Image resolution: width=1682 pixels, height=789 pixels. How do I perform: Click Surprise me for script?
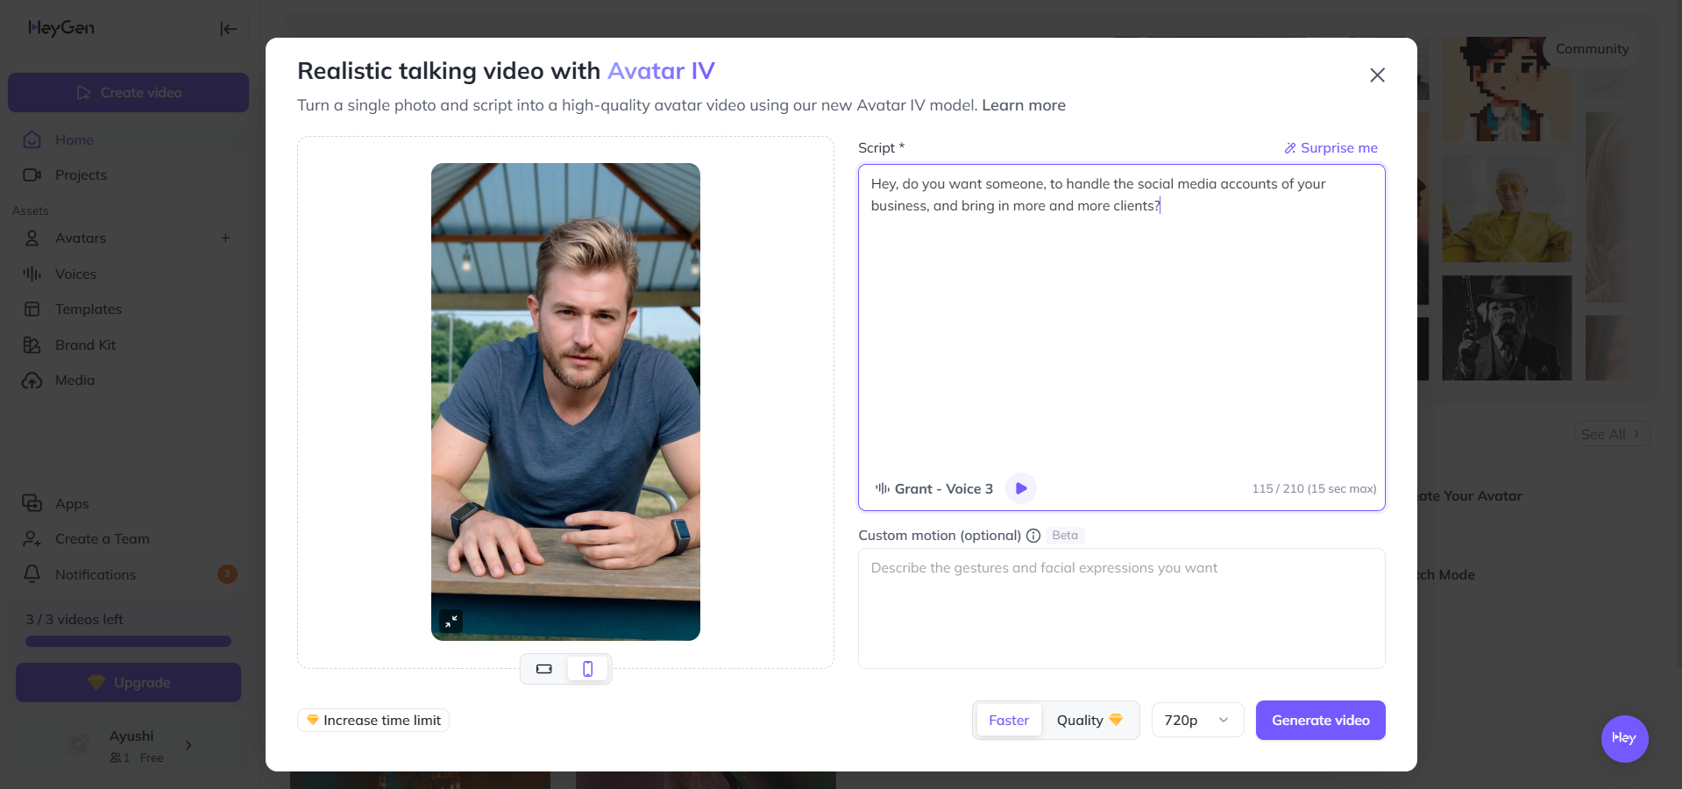[1331, 148]
